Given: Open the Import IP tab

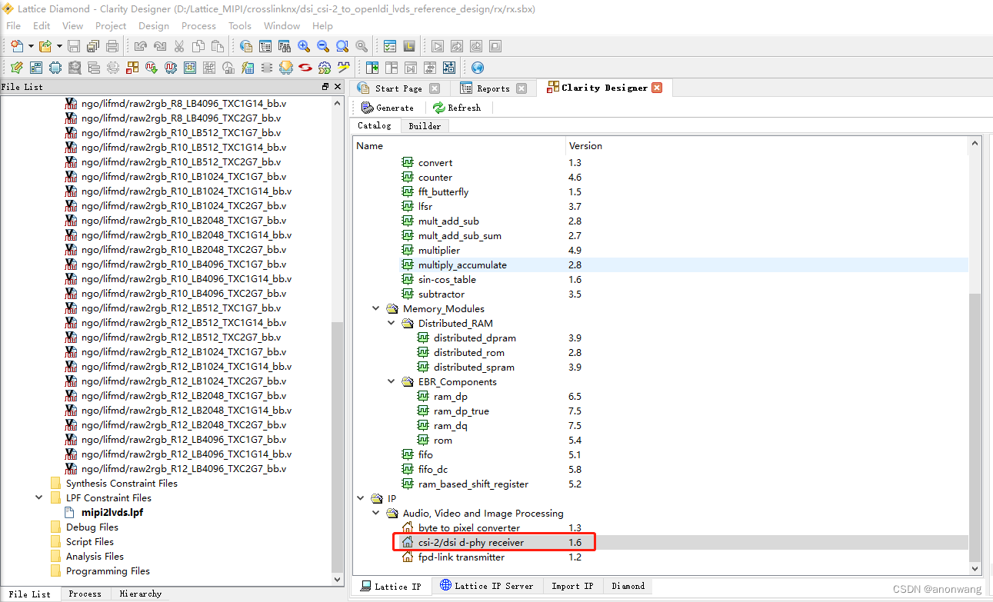Looking at the screenshot, I should pos(572,586).
